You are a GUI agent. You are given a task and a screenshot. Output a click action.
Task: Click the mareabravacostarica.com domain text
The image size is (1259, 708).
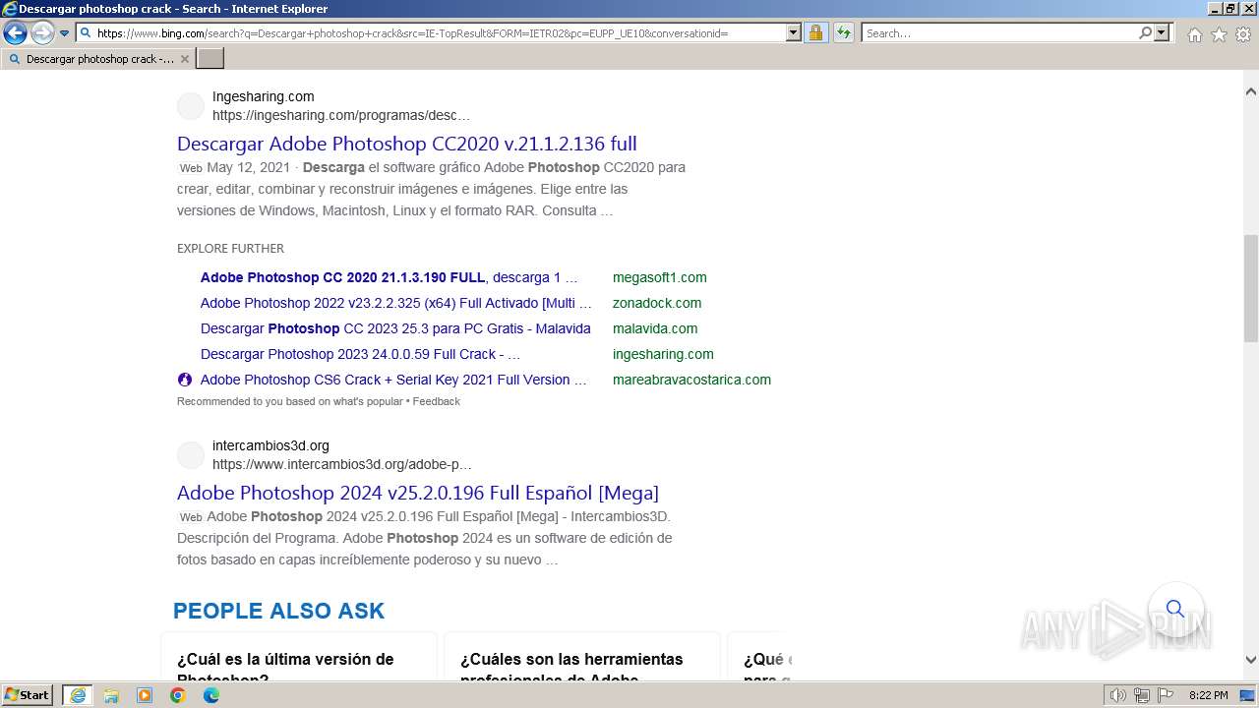(x=691, y=380)
